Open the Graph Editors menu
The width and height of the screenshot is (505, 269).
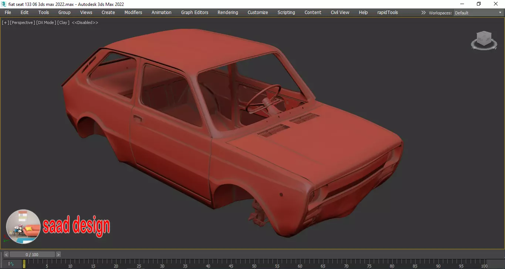[195, 13]
